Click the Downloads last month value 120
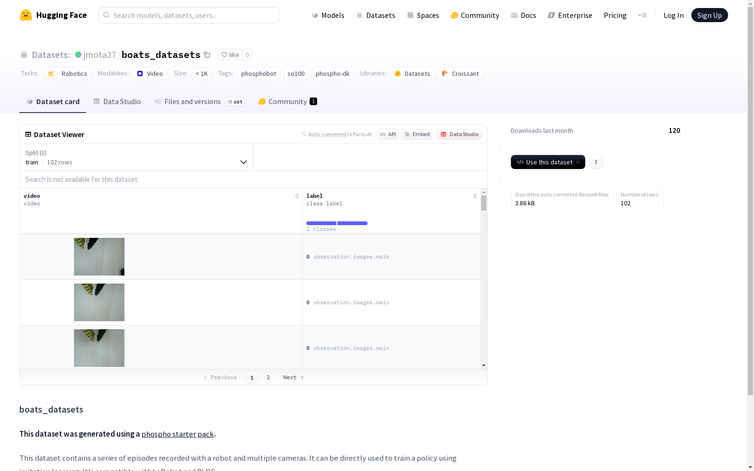The width and height of the screenshot is (754, 471). (674, 130)
